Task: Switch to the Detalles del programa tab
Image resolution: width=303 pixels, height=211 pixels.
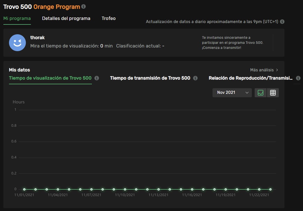Action: coord(66,18)
